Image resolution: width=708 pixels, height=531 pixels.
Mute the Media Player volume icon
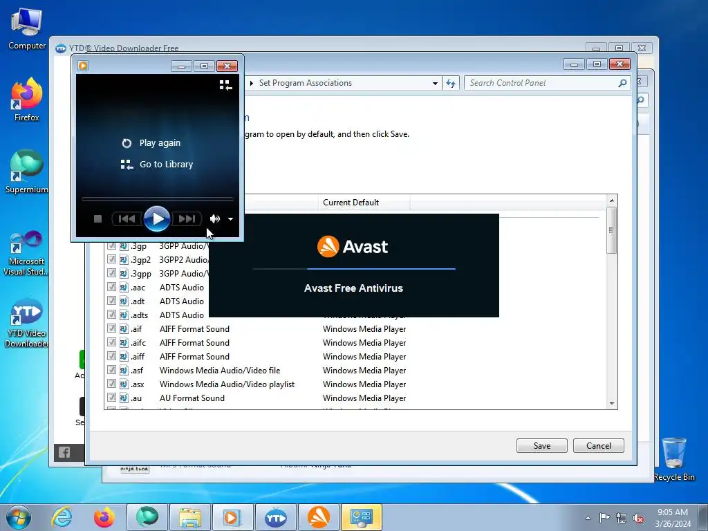click(x=214, y=219)
